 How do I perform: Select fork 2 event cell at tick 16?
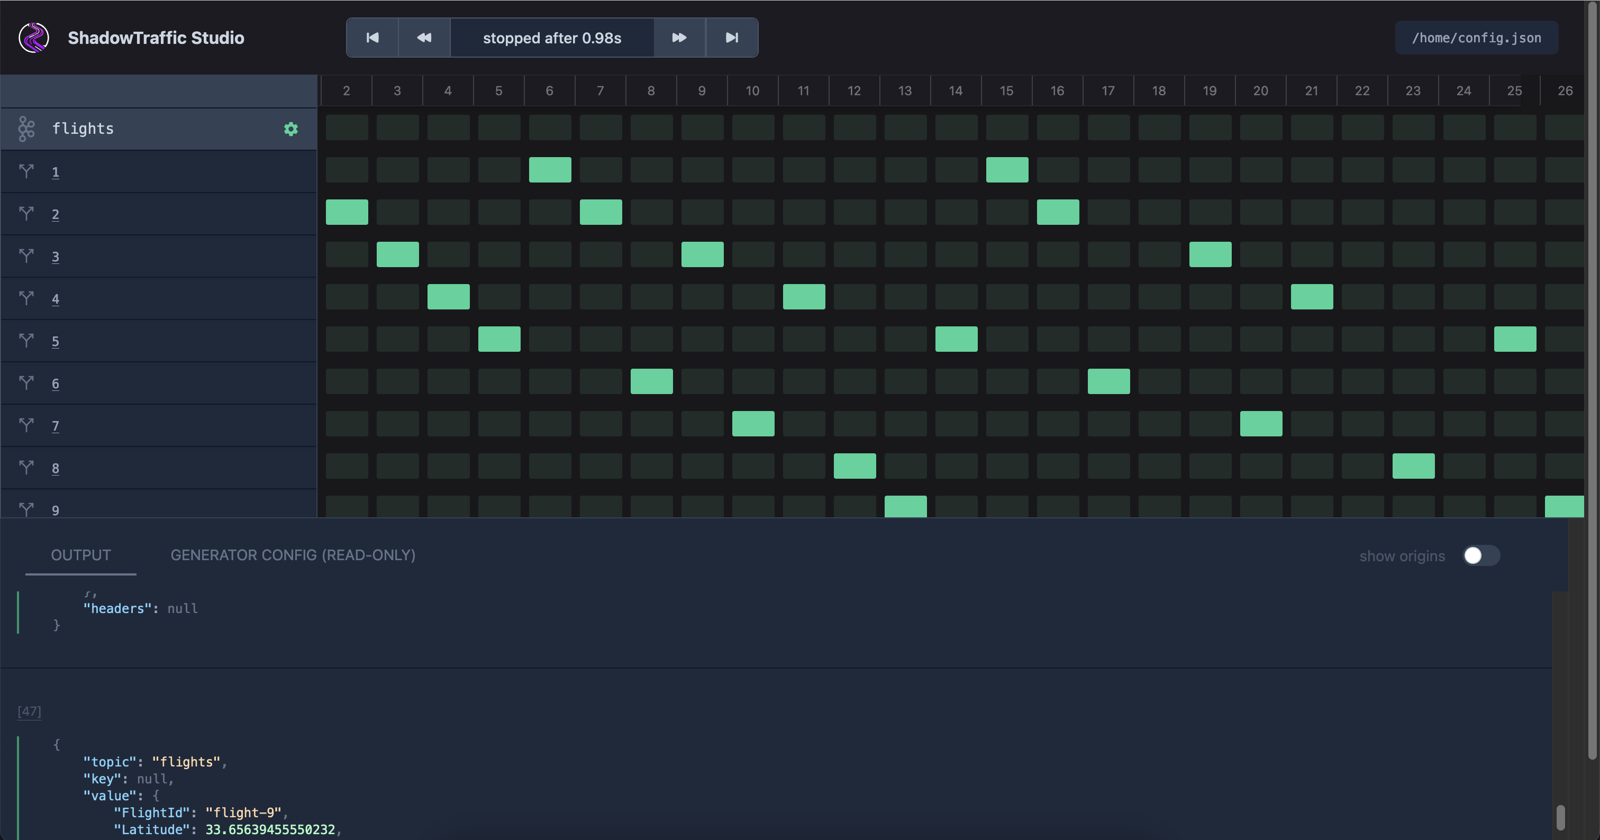(x=1058, y=212)
